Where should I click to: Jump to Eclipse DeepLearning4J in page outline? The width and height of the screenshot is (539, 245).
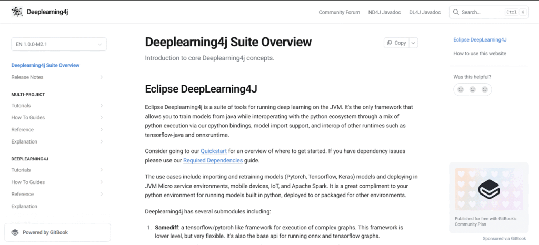point(480,40)
